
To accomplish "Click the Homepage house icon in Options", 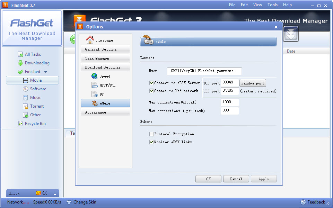I will pyautogui.click(x=90, y=40).
